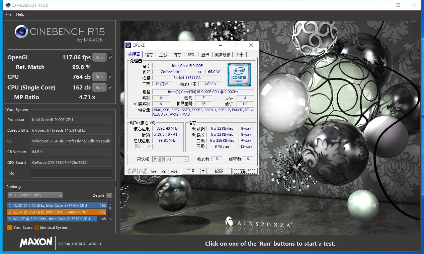Click the Cinebench title bar app icon
Viewport: 424px width, 254px height.
coord(8,5)
